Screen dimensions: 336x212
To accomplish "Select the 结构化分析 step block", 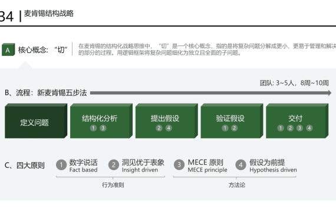I will pos(101,121).
